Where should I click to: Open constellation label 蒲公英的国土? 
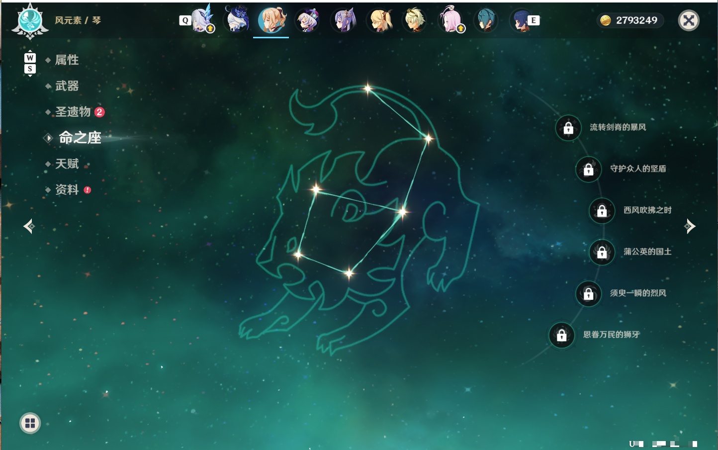[x=647, y=252]
